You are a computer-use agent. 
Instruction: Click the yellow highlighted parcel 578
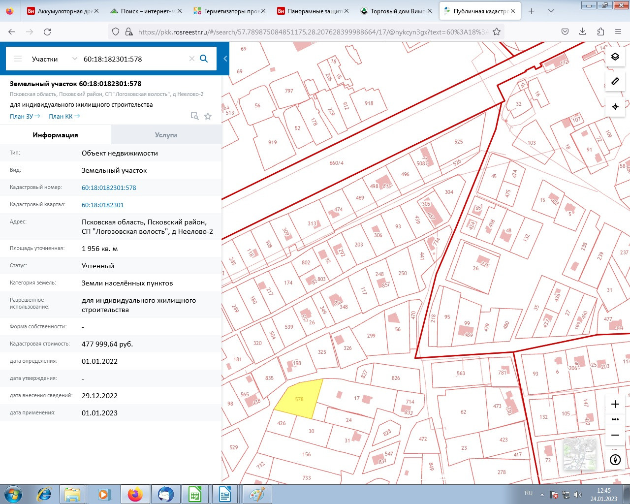299,400
